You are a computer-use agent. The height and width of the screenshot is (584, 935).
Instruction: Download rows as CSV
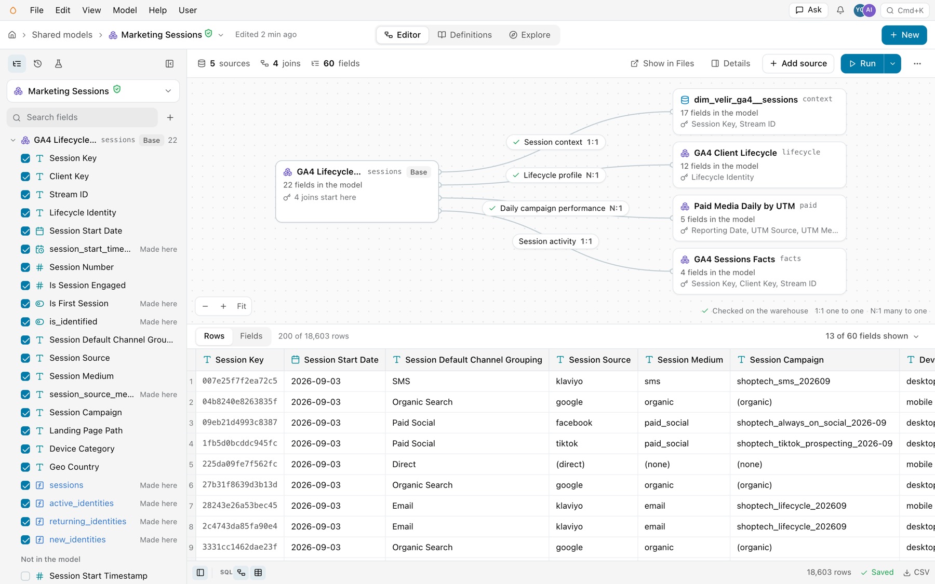pos(916,572)
